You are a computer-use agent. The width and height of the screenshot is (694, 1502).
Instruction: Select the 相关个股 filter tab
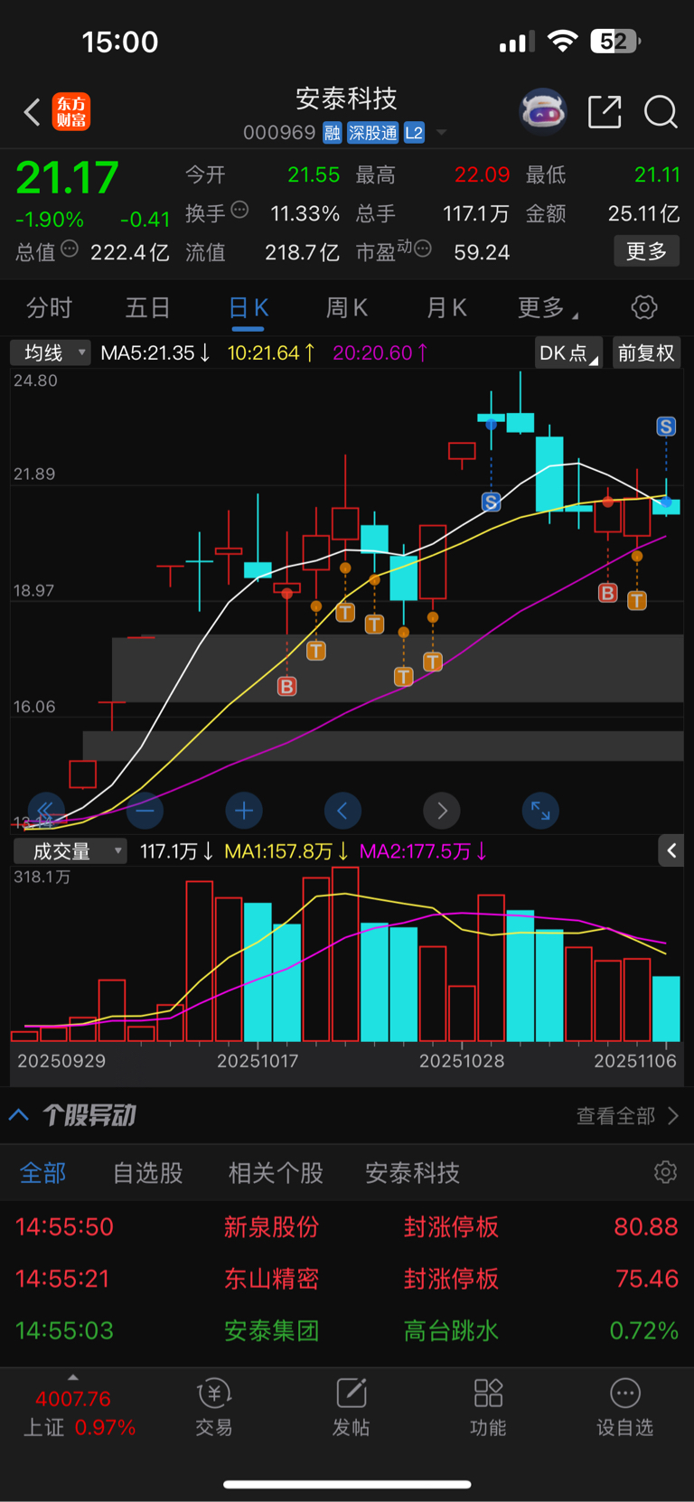click(276, 1173)
